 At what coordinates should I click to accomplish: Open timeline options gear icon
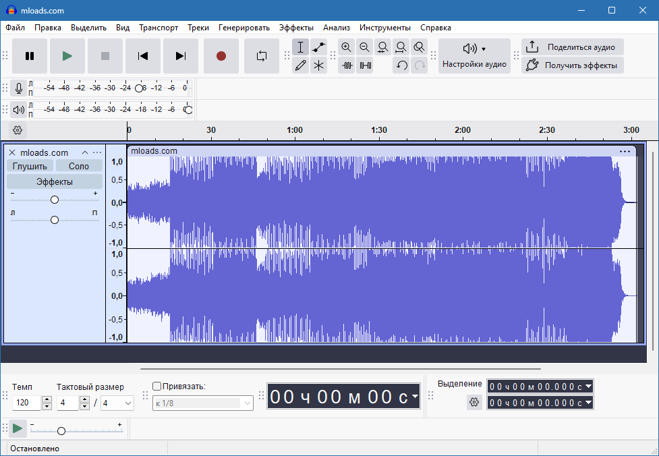18,130
